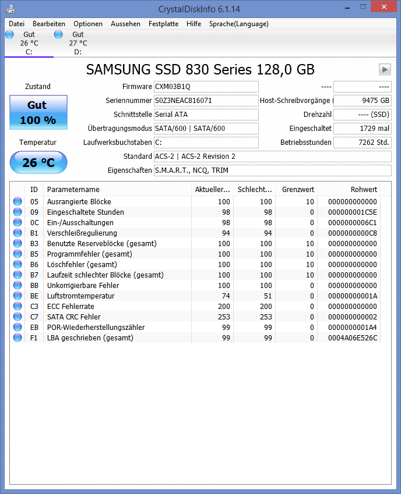Screen dimensions: 401x494
Task: Switch to the C: drive tab
Action: pyautogui.click(x=29, y=43)
